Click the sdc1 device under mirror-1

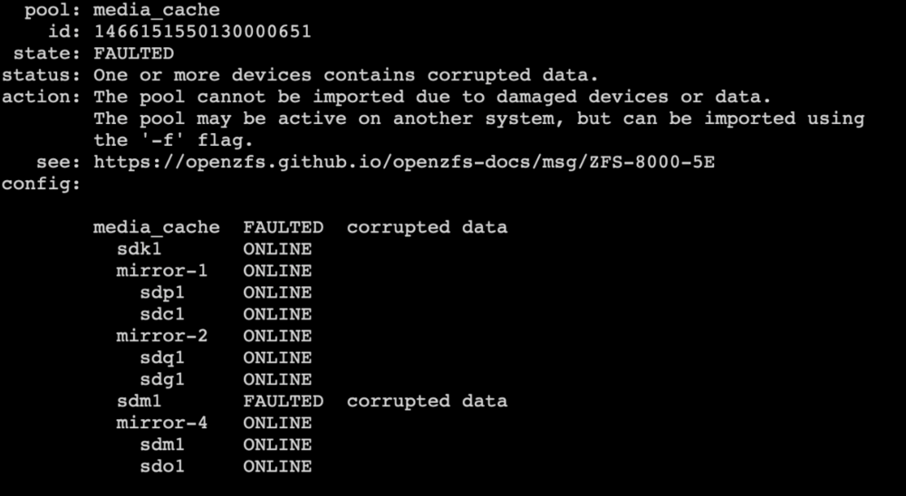pos(162,315)
